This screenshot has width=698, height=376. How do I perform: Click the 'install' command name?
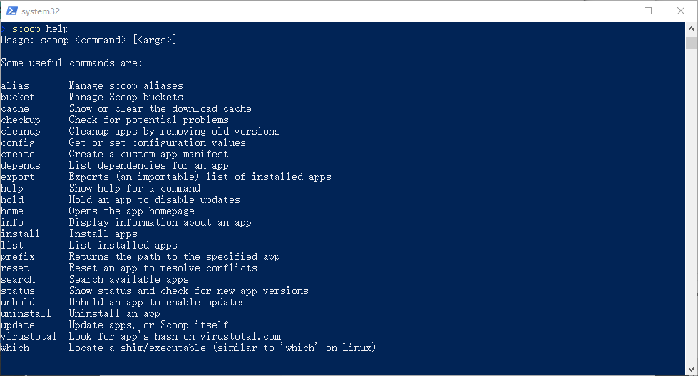[x=20, y=234]
